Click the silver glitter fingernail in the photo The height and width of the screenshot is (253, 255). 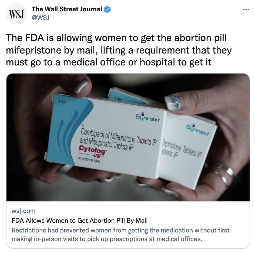173,103
